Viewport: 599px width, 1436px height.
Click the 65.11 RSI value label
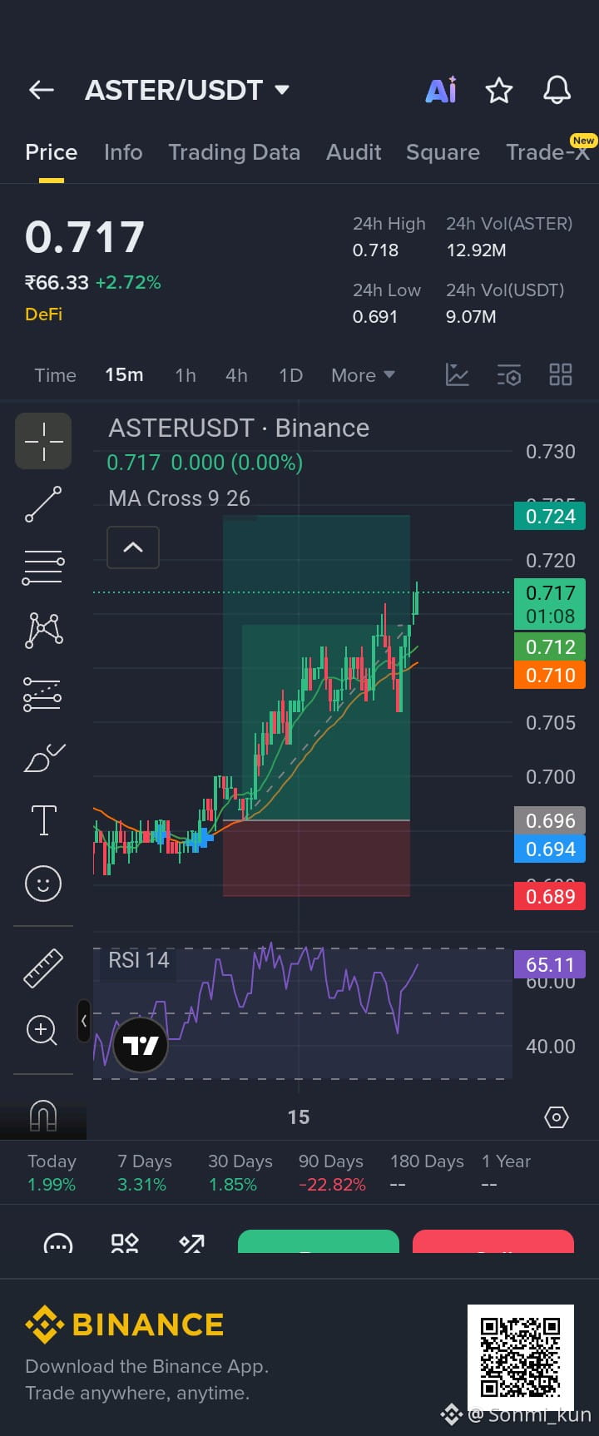550,964
